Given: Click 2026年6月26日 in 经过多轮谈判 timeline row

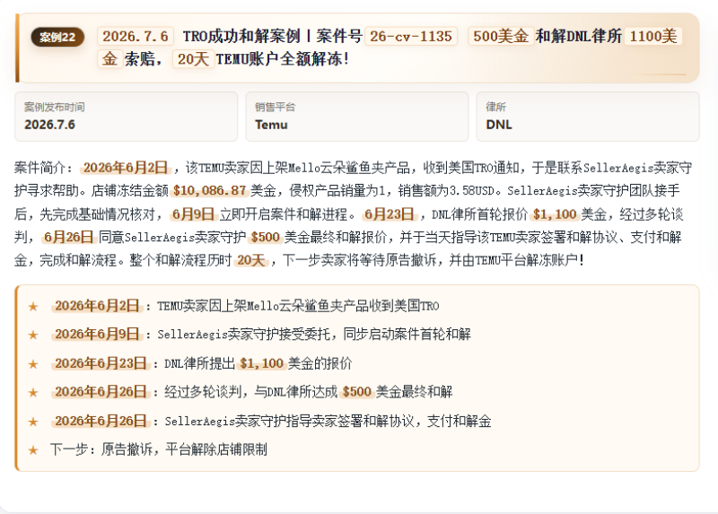Looking at the screenshot, I should (101, 392).
